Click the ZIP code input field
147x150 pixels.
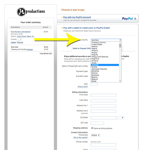pyautogui.click(x=97, y=123)
